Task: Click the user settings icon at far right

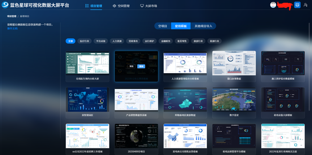Action: point(305,5)
